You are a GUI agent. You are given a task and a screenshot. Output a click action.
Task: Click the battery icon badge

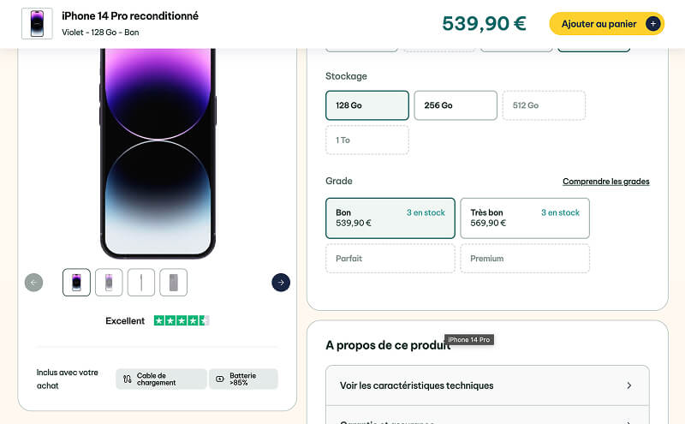(220, 379)
